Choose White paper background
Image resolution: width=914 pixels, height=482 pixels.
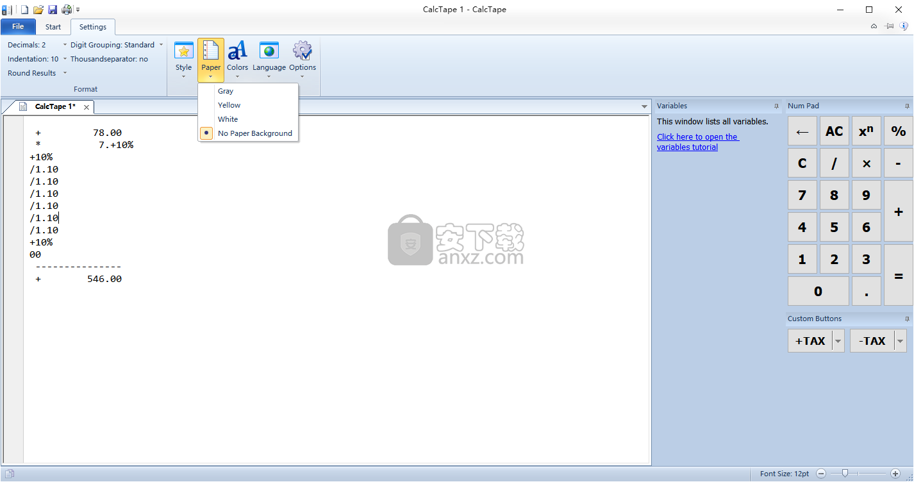tap(248, 119)
